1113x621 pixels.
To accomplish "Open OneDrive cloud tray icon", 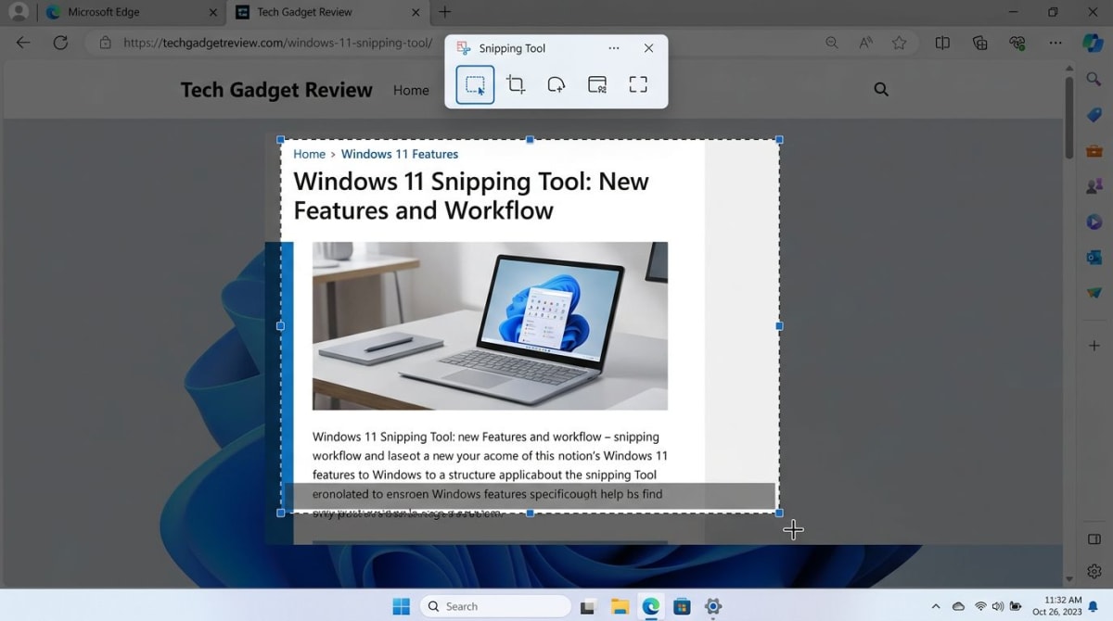I will tap(958, 606).
